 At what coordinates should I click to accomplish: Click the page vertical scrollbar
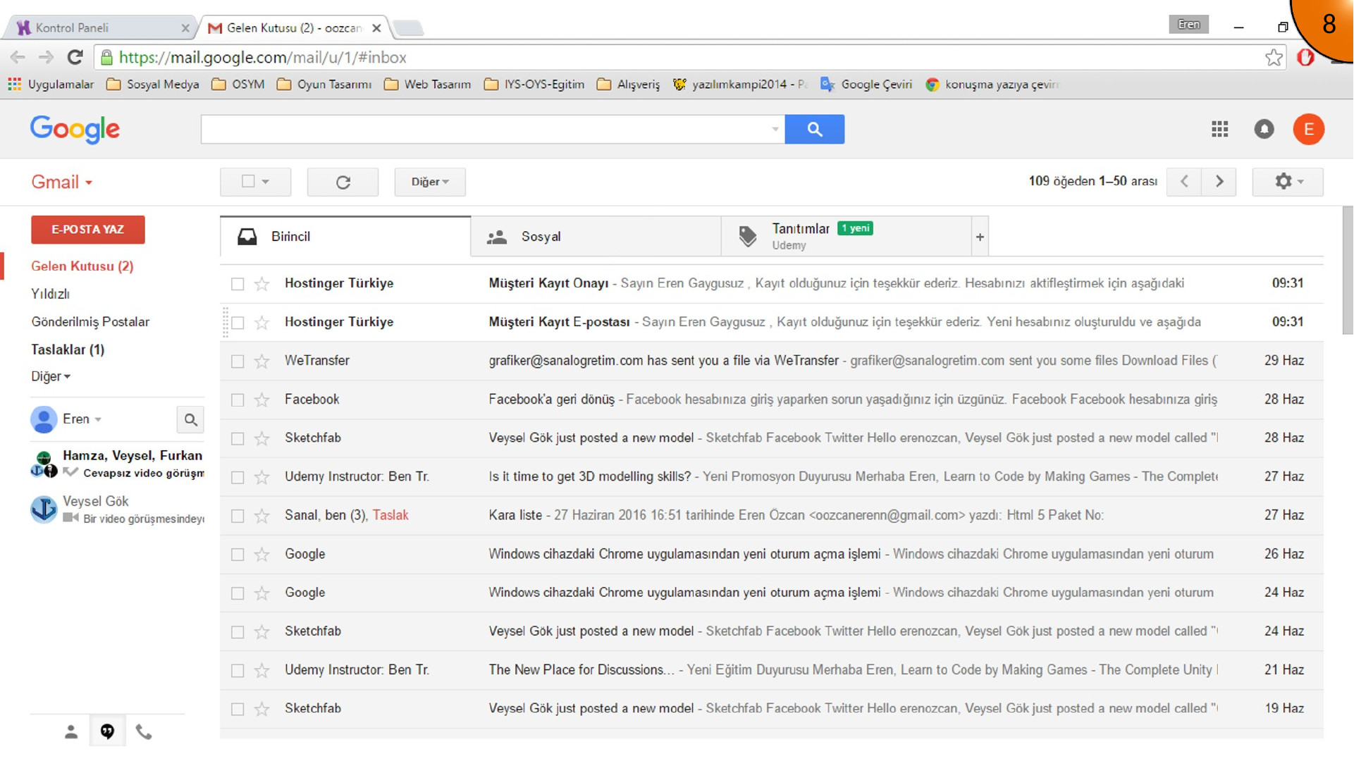(1347, 271)
